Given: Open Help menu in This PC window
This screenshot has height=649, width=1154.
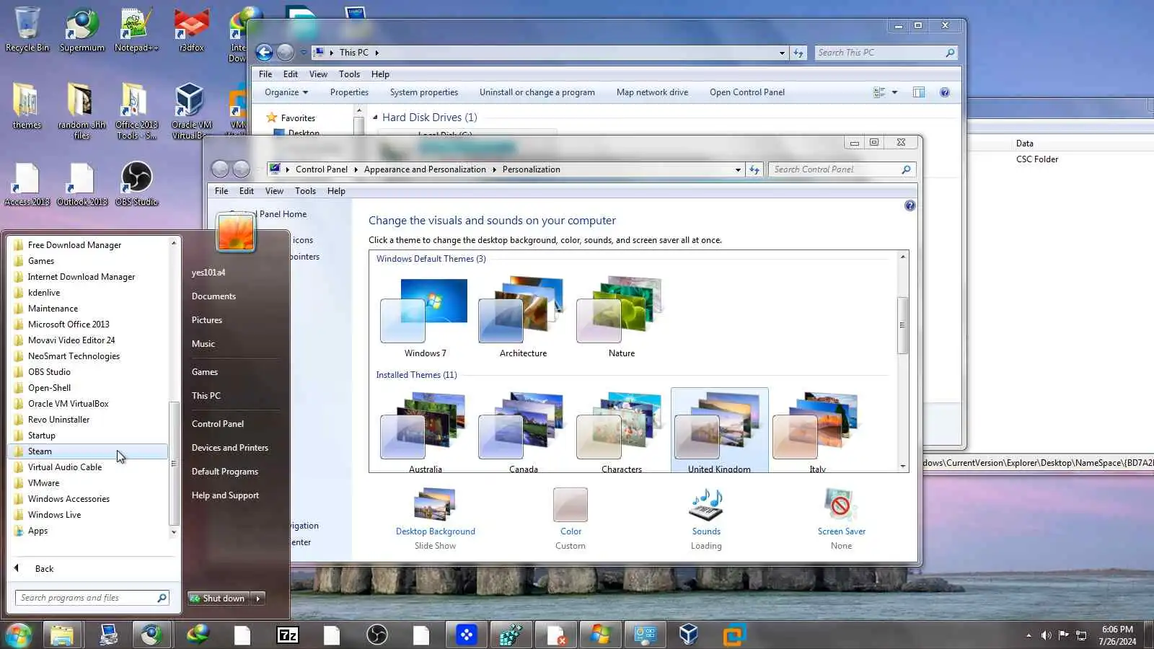Looking at the screenshot, I should [x=380, y=74].
